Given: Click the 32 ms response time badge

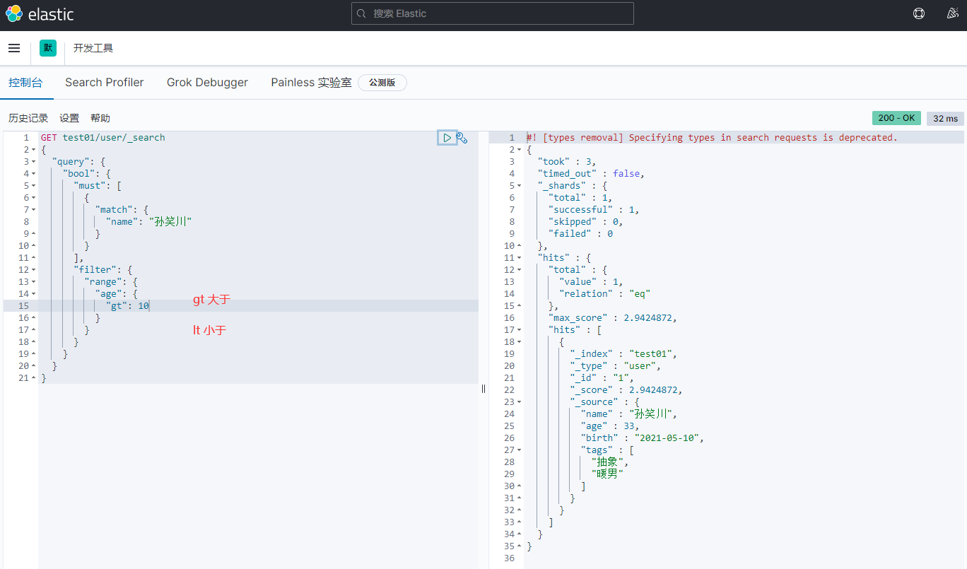Looking at the screenshot, I should point(946,118).
